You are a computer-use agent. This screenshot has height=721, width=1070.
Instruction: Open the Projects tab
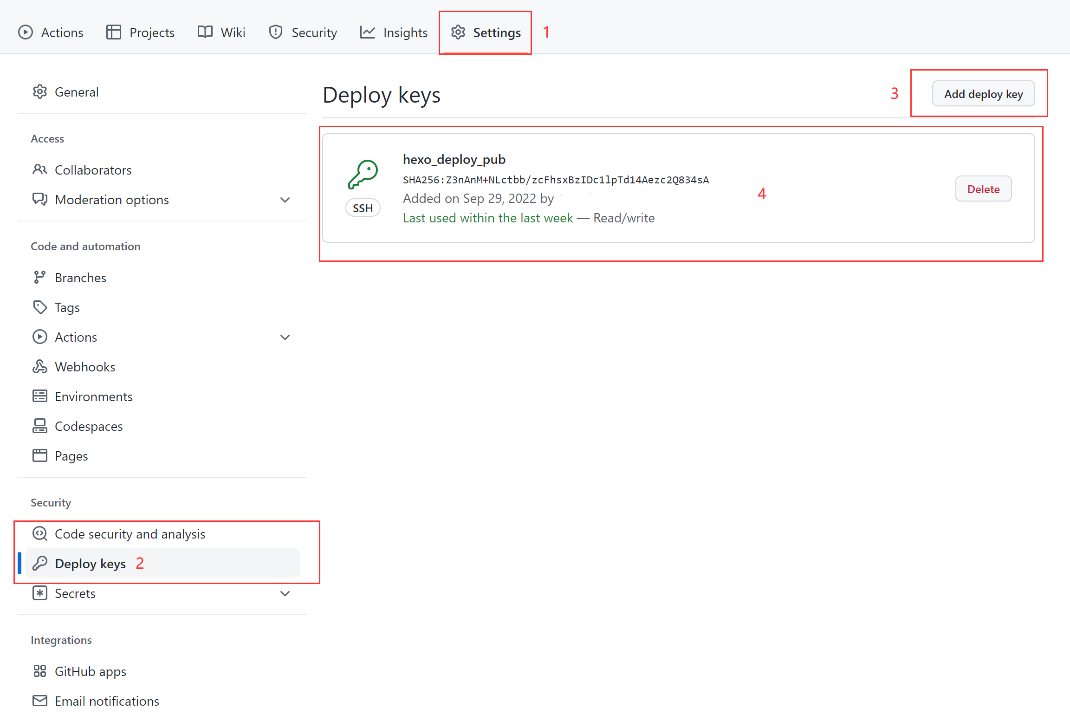tap(140, 32)
